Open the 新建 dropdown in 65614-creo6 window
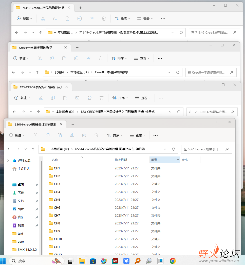The height and width of the screenshot is (265, 245). coord(17,135)
